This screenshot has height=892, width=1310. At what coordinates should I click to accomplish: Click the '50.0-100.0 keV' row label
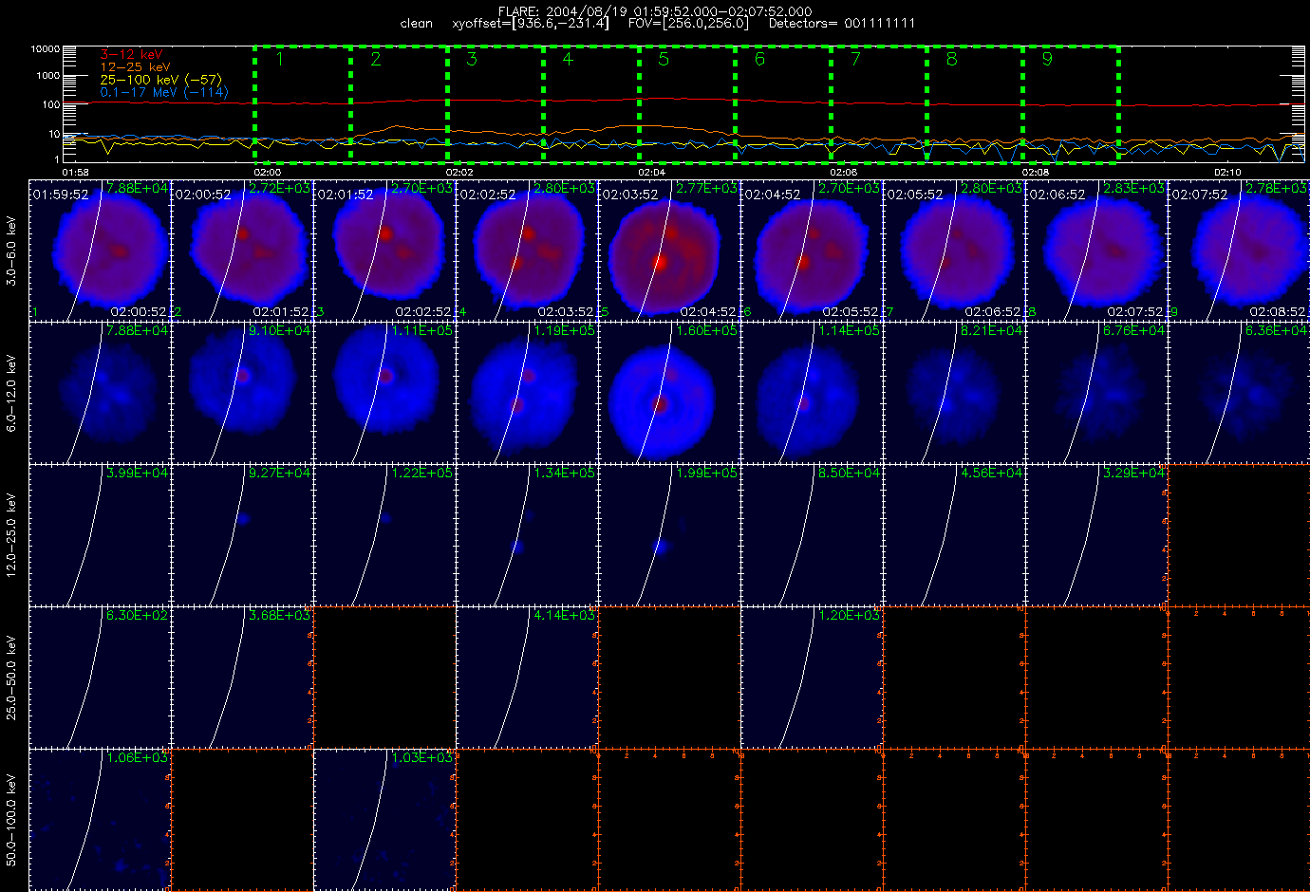pyautogui.click(x=11, y=820)
